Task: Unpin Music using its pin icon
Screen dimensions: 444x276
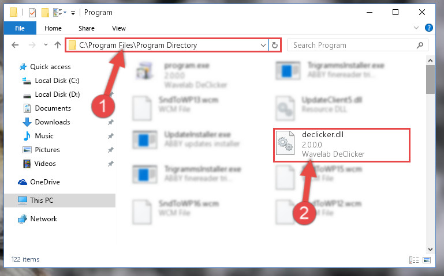Action: [110, 136]
